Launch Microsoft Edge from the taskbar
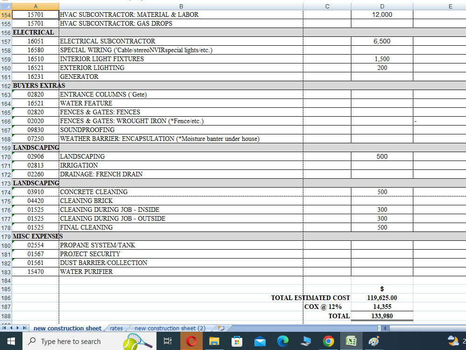 tap(283, 341)
